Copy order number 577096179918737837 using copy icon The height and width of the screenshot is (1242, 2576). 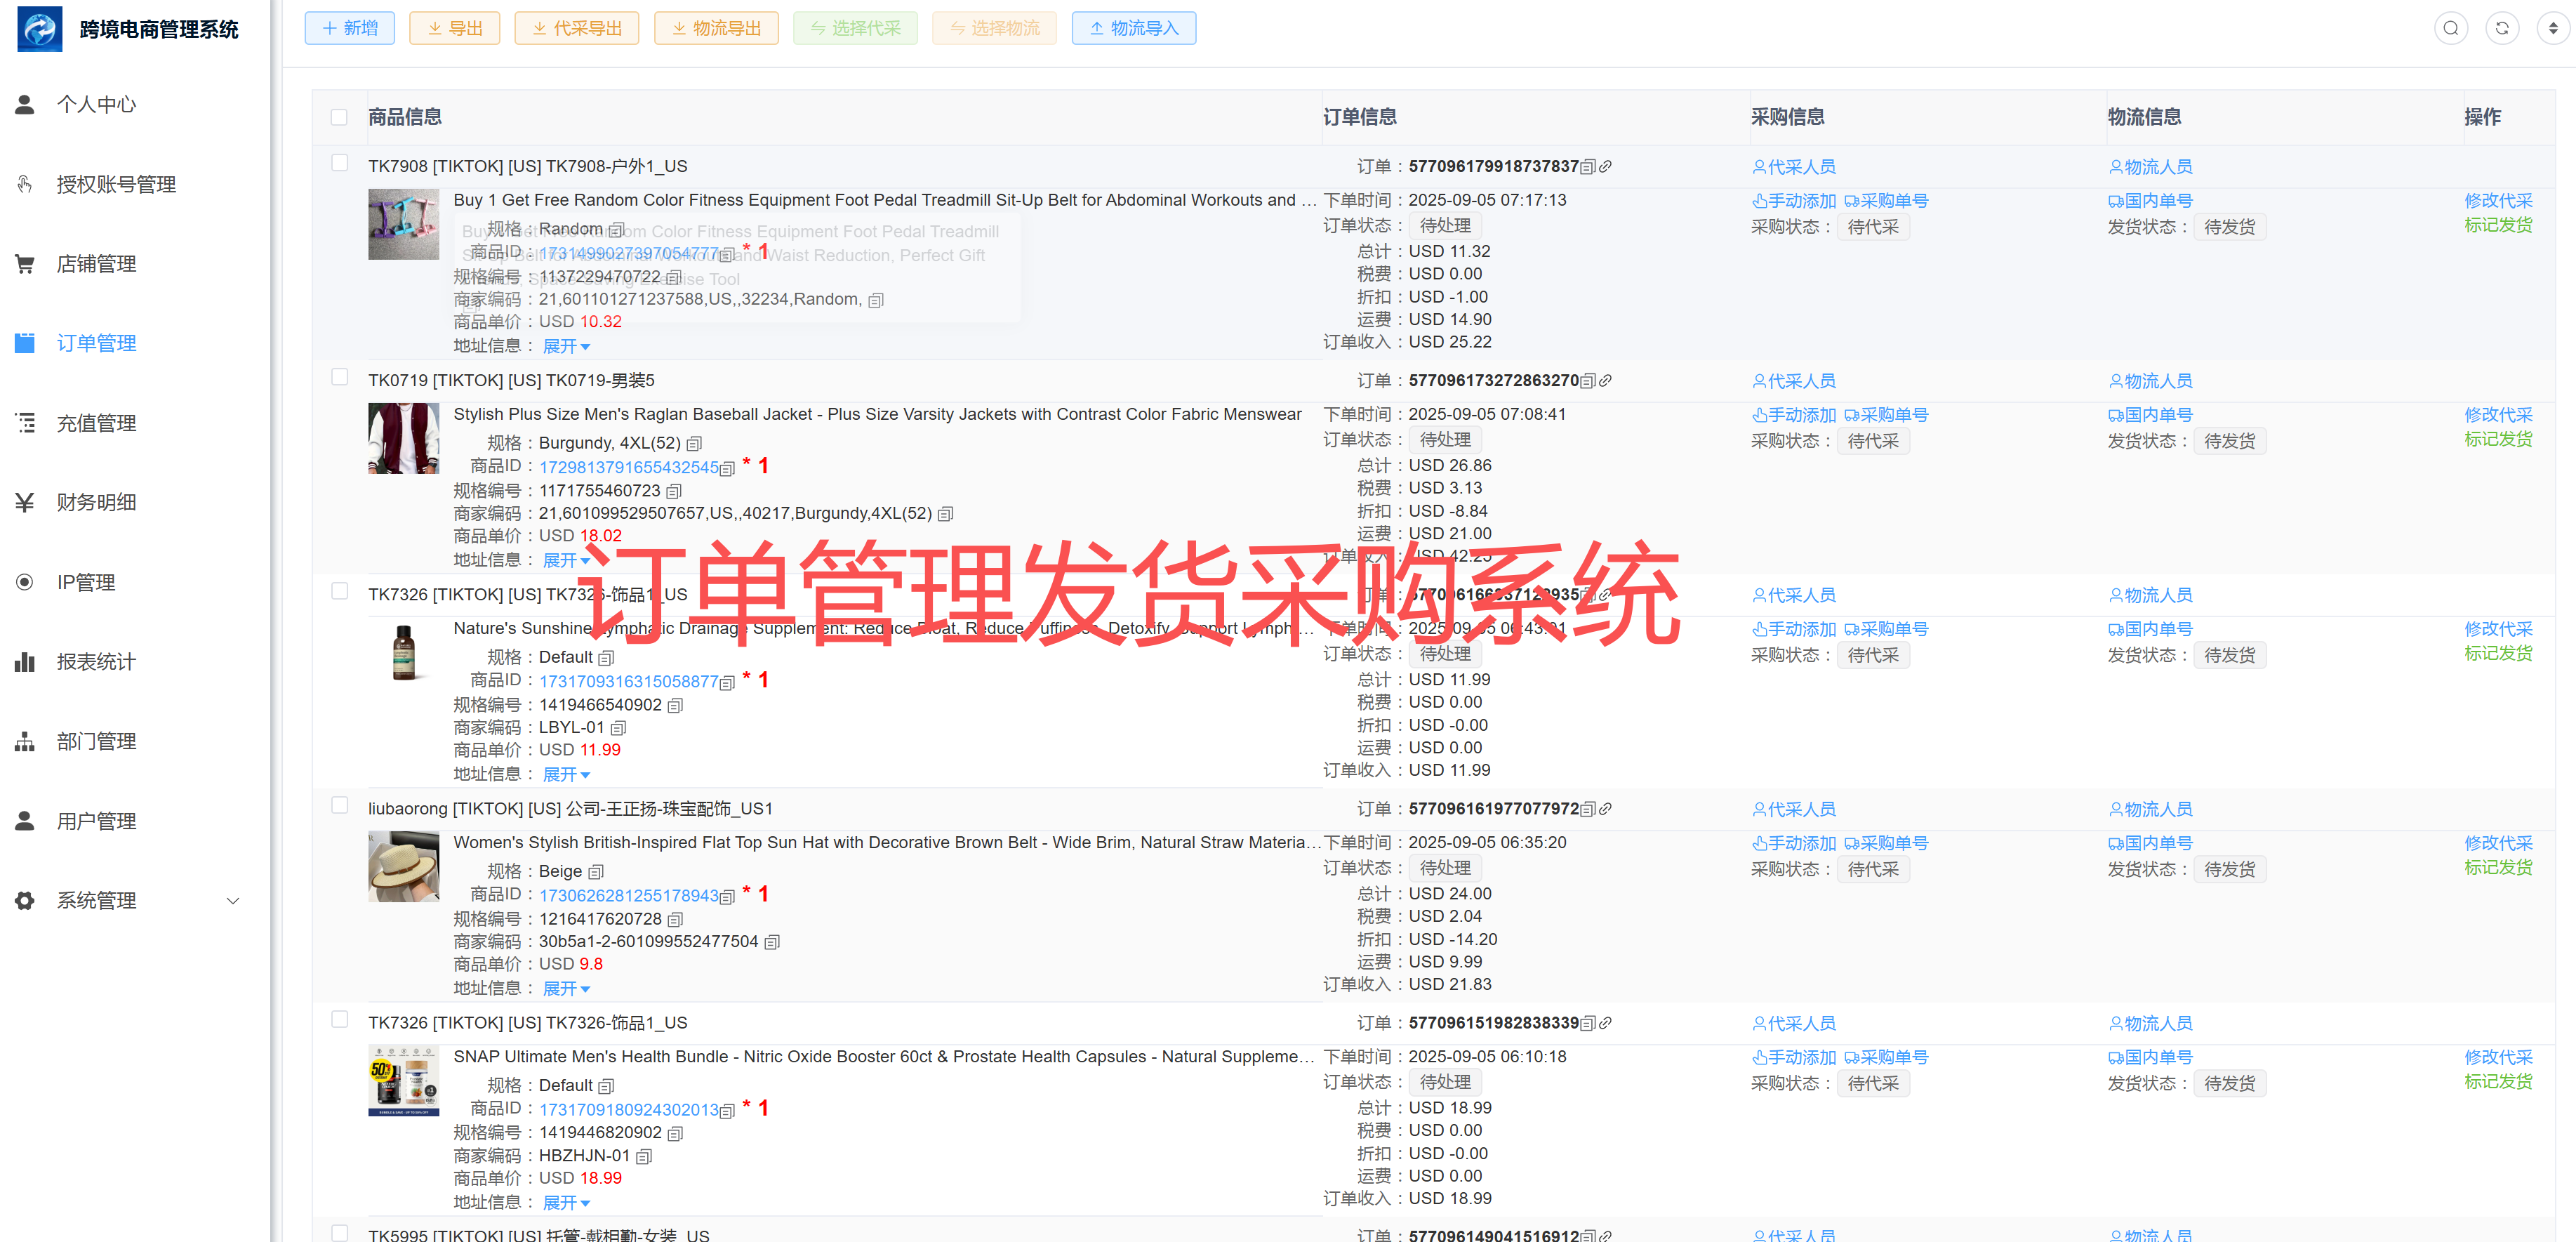click(x=1588, y=167)
